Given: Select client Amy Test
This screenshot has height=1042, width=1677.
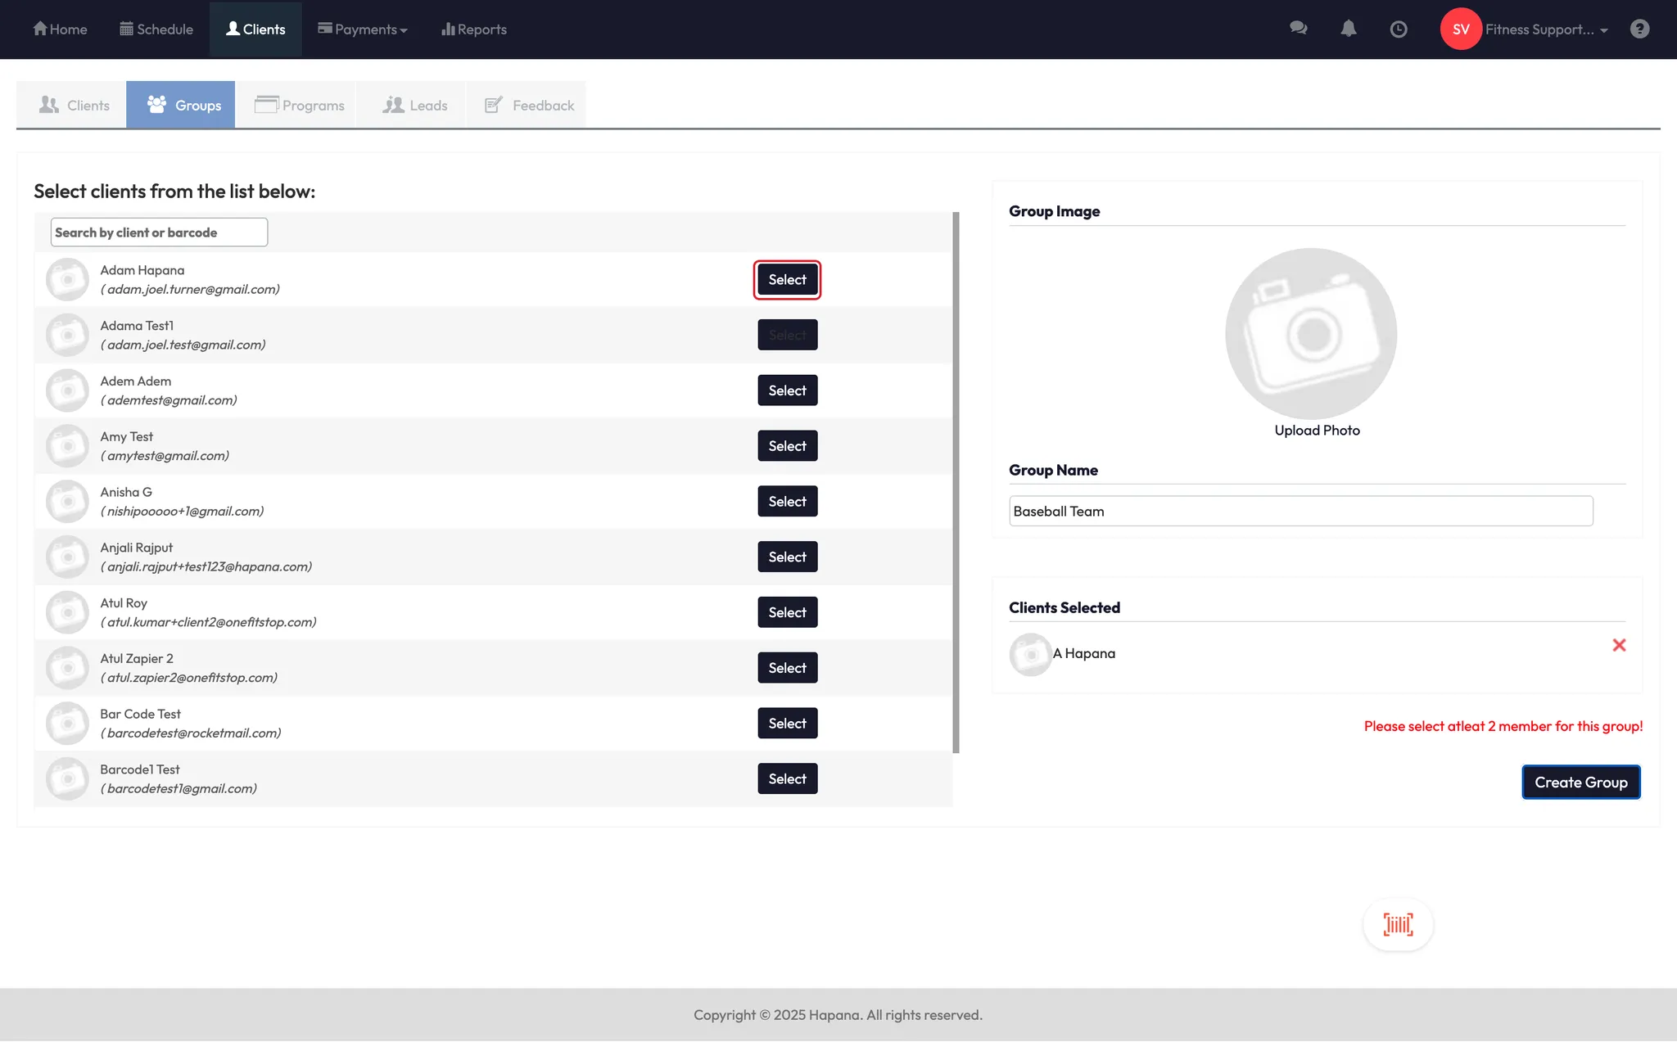Looking at the screenshot, I should coord(787,446).
